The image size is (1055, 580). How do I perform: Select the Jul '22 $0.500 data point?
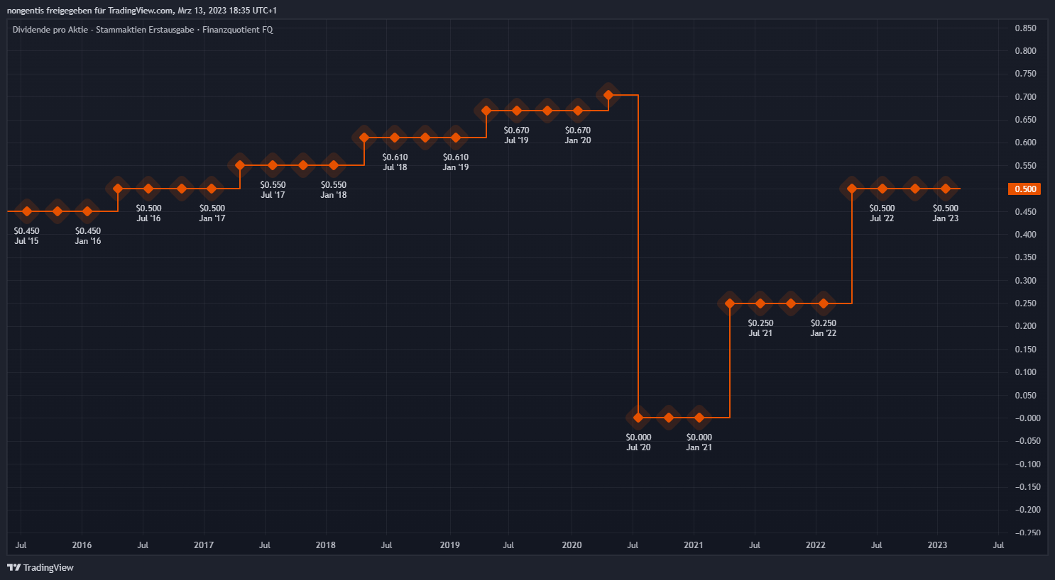882,189
